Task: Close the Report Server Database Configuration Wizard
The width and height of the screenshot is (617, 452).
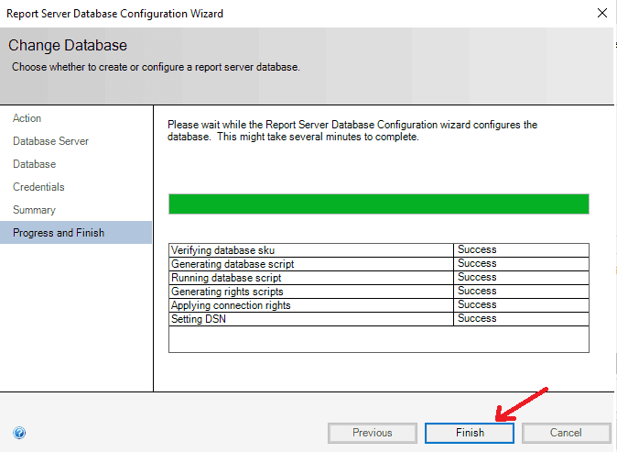Action: click(x=601, y=14)
